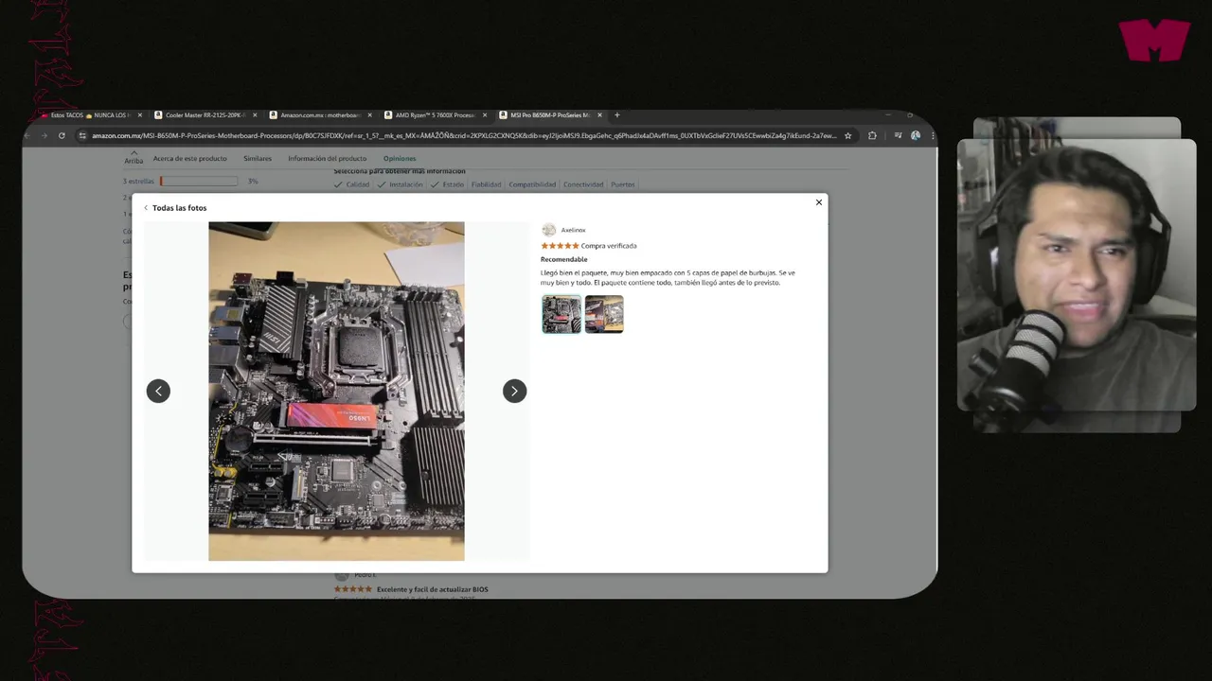Click the red M logo overlay
Image resolution: width=1212 pixels, height=681 pixels.
point(1154,41)
